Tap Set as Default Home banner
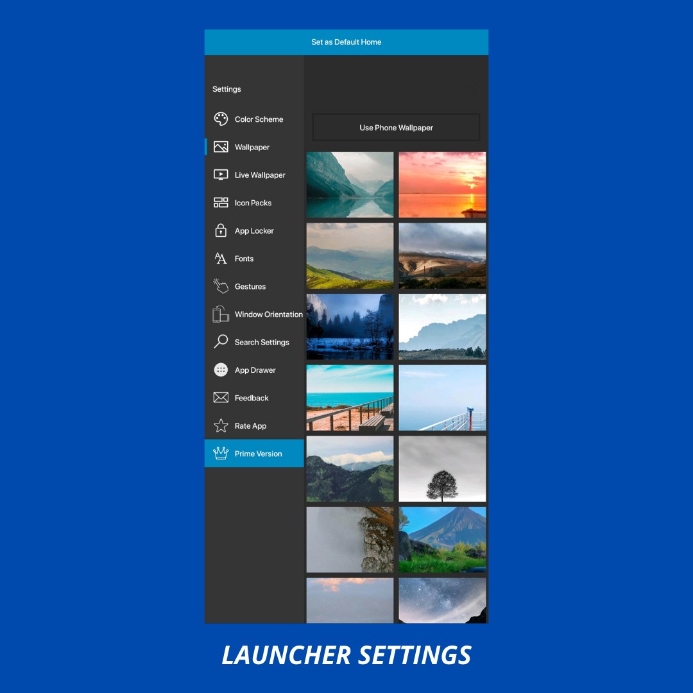This screenshot has height=693, width=693. tap(346, 42)
